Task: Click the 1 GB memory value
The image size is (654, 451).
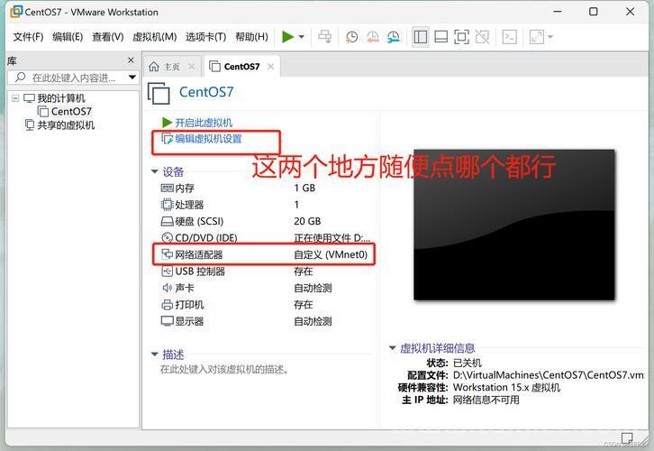Action: tap(304, 189)
